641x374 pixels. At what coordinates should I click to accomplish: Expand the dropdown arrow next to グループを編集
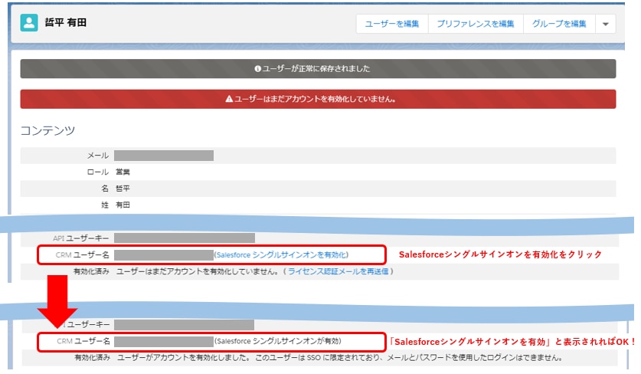606,24
